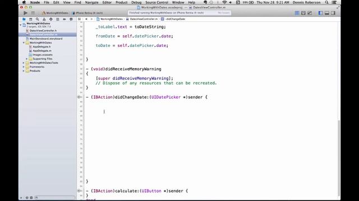Run the project with the Play button
The height and width of the screenshot is (201, 359).
coord(25,13)
